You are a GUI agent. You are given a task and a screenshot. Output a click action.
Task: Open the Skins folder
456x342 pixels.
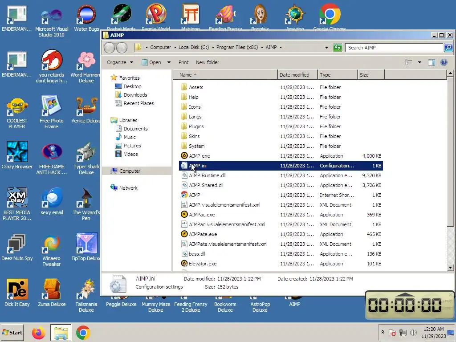(194, 136)
